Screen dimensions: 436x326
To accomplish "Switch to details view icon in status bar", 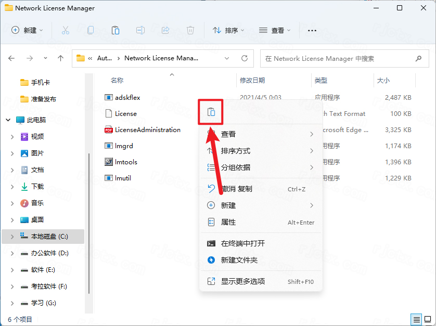I will point(417,319).
